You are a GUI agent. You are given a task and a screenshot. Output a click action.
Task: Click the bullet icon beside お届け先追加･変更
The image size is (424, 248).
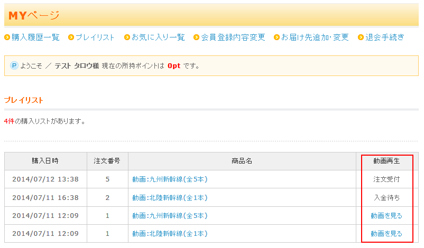(276, 37)
